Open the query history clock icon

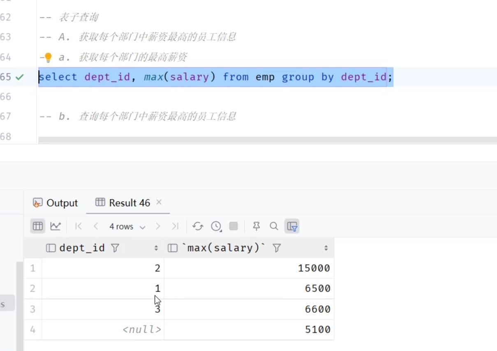pyautogui.click(x=216, y=226)
